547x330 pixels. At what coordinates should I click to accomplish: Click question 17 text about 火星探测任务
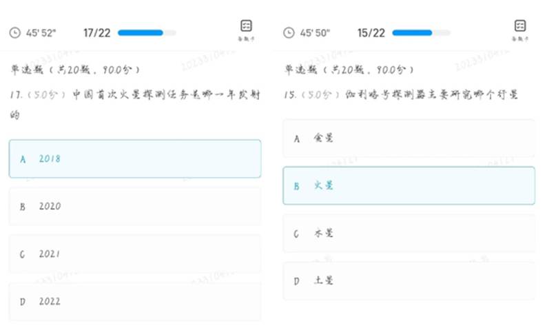point(134,96)
